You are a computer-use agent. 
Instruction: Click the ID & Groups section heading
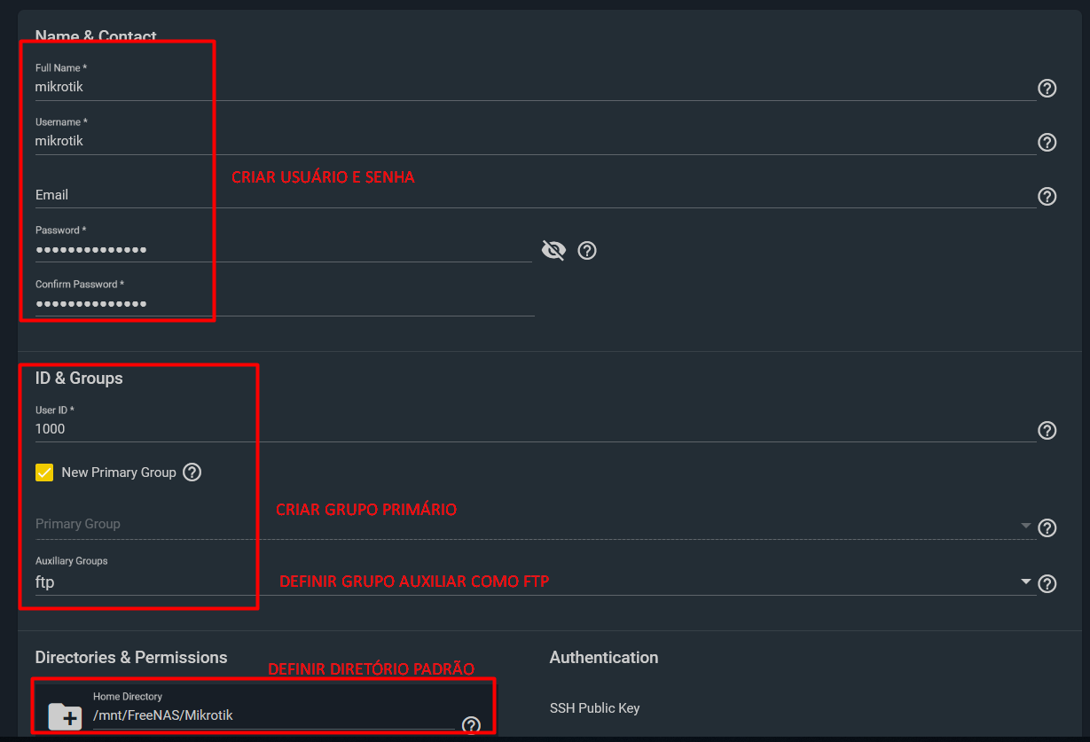[79, 379]
